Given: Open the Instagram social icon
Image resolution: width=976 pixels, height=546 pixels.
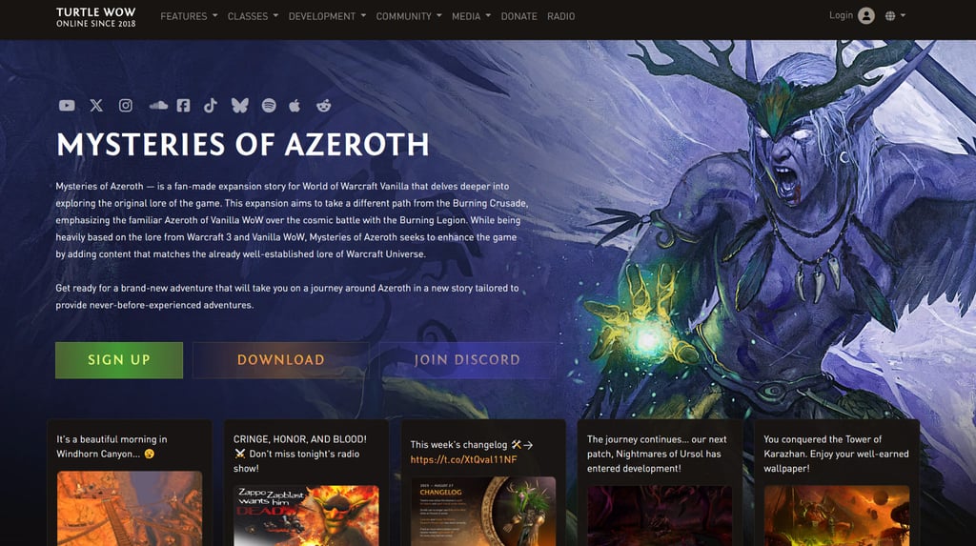Looking at the screenshot, I should coord(126,105).
